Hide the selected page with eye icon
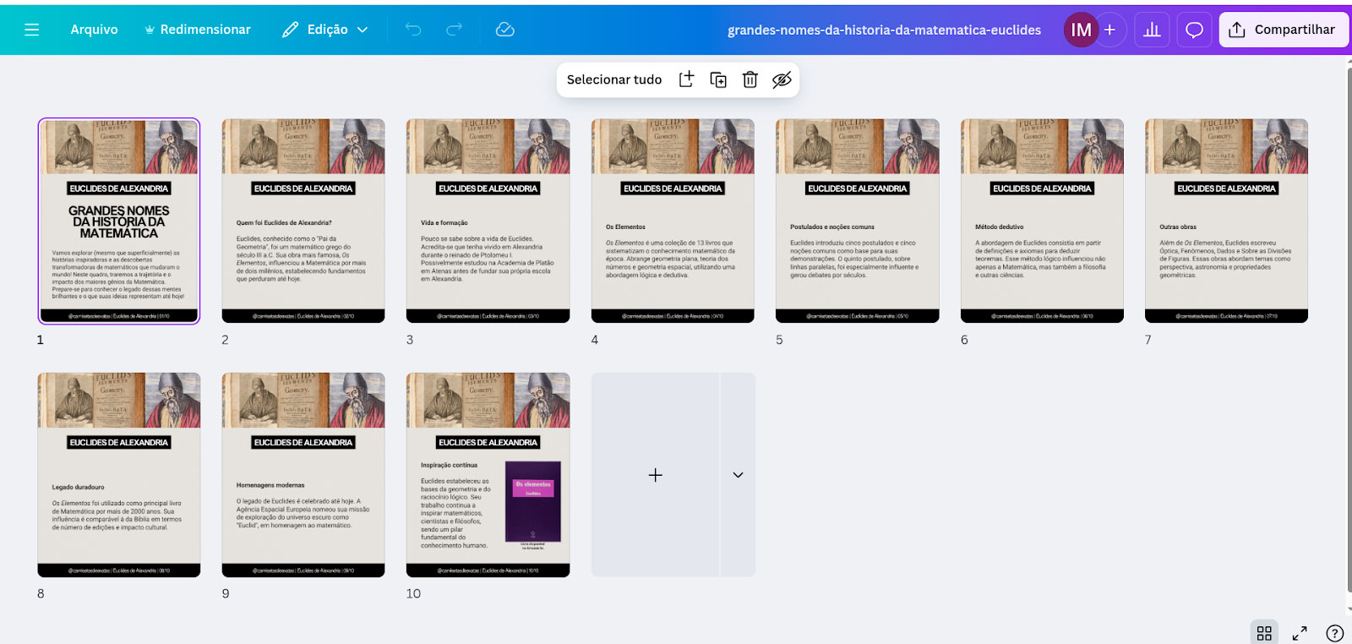The width and height of the screenshot is (1352, 644). coord(782,79)
